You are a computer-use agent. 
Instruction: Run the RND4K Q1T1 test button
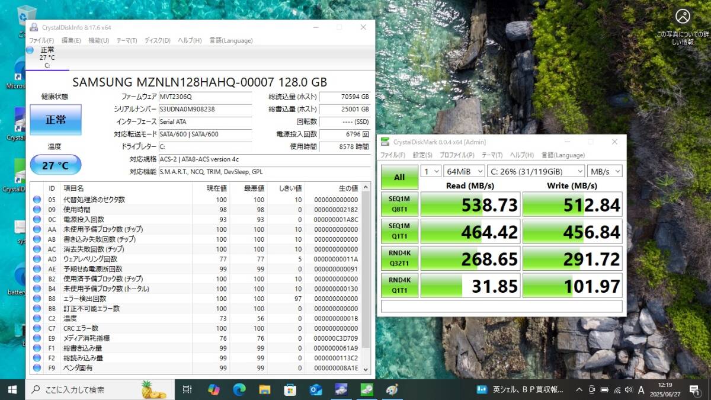coord(399,286)
